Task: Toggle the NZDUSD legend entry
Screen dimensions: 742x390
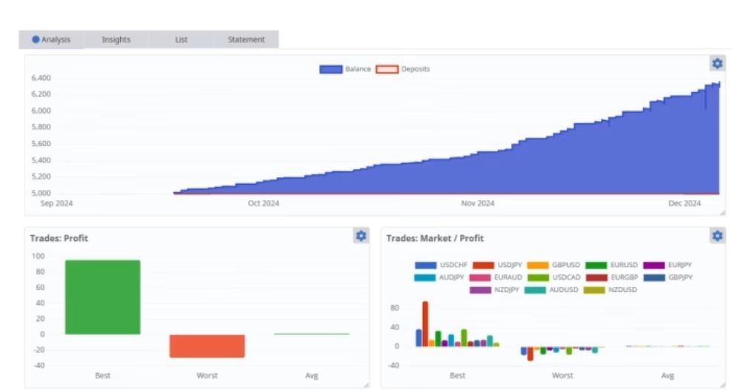Action: (x=611, y=290)
